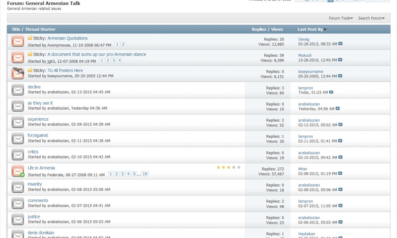Sort threads by Replies column header
Screen dimensions: 397x238
[x=259, y=29]
